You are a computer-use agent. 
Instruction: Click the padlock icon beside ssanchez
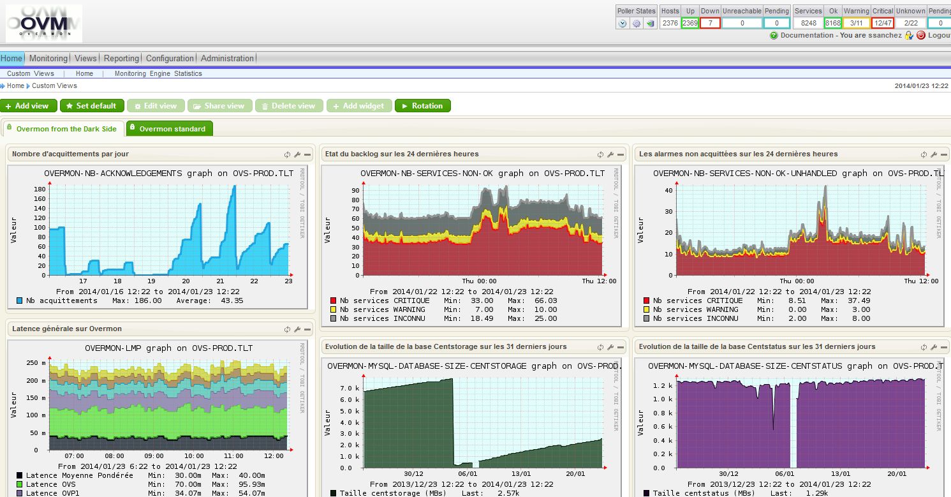pos(909,36)
